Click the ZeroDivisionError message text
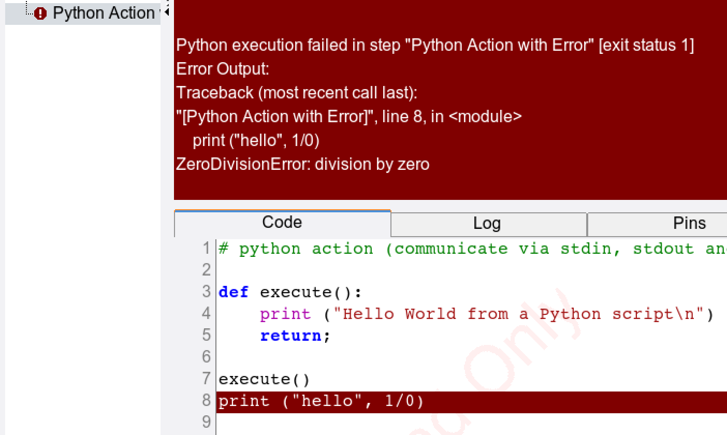727x435 pixels. click(x=302, y=164)
